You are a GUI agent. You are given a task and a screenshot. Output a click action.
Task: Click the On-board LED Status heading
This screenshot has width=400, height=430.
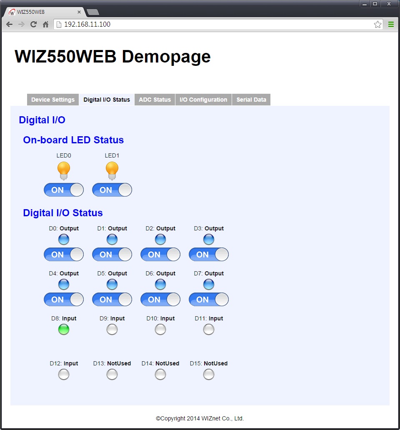(x=73, y=140)
